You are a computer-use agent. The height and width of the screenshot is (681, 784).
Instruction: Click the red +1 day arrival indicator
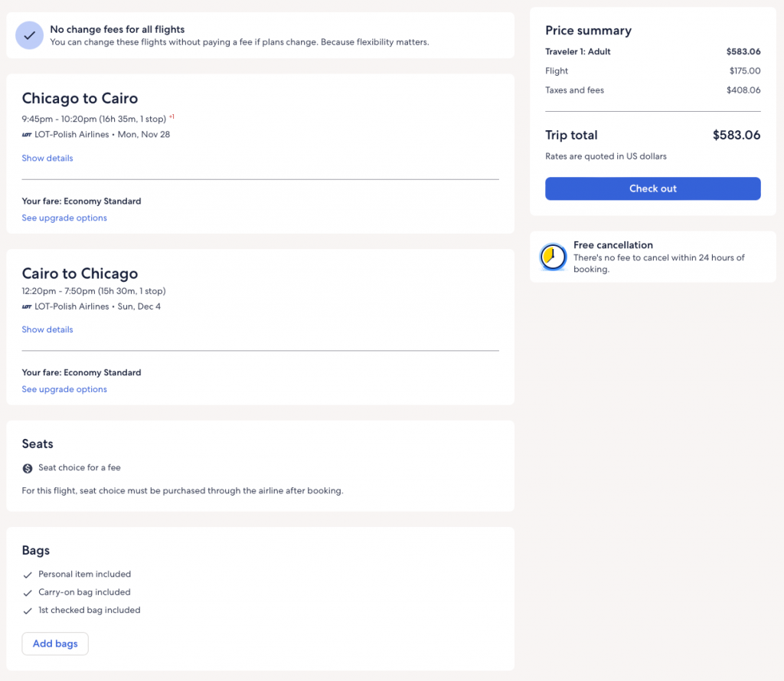point(171,117)
